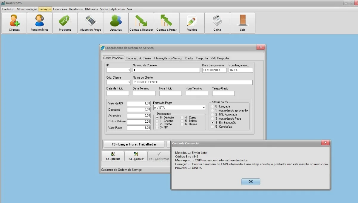Select 1 - Cheque document option

coord(164,121)
